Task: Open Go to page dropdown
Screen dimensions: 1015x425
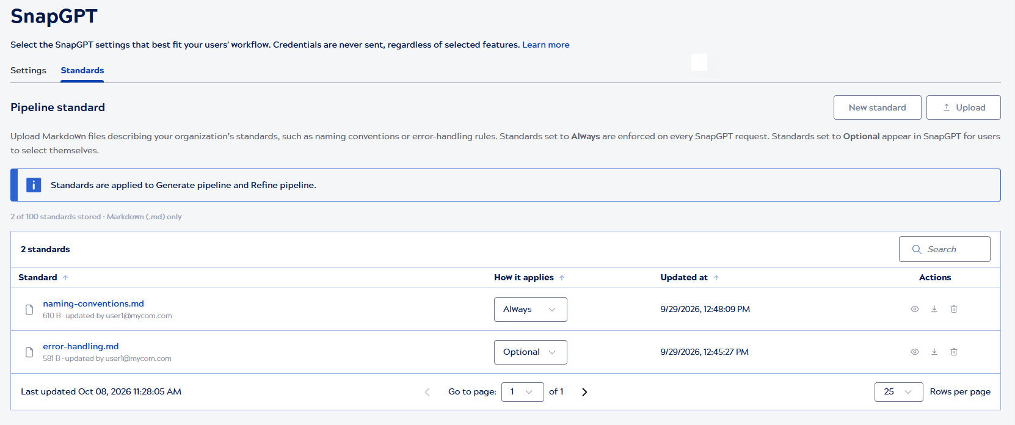Action: (x=523, y=392)
